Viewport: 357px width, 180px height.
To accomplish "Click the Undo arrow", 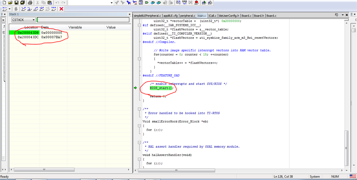I will [x=57, y=3].
